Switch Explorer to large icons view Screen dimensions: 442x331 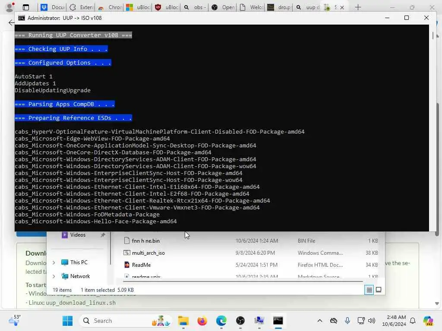coord(379,290)
